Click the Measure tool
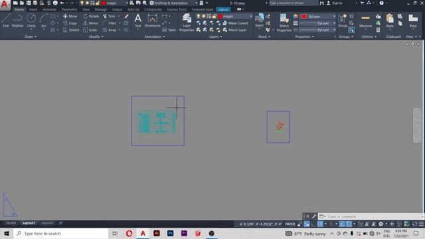 click(365, 21)
